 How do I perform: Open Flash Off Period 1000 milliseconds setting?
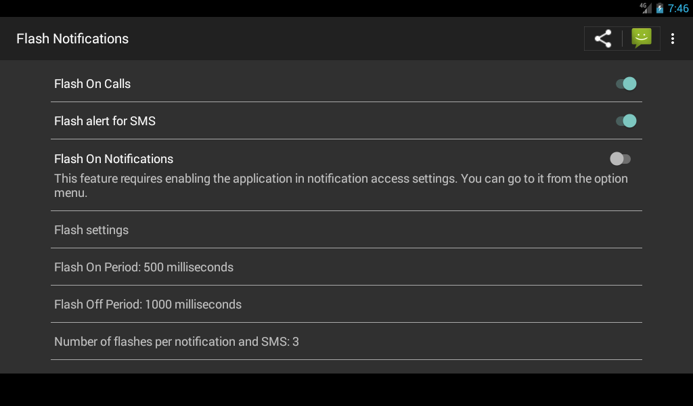coord(148,304)
